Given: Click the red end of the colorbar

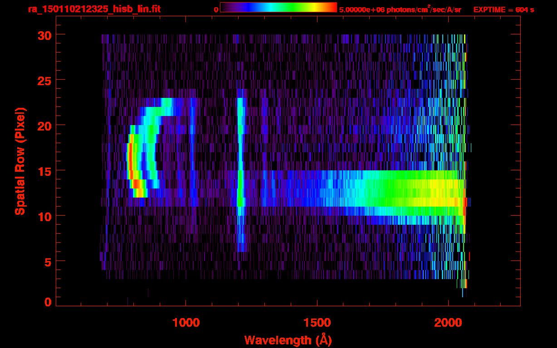Looking at the screenshot, I should click(x=331, y=7).
